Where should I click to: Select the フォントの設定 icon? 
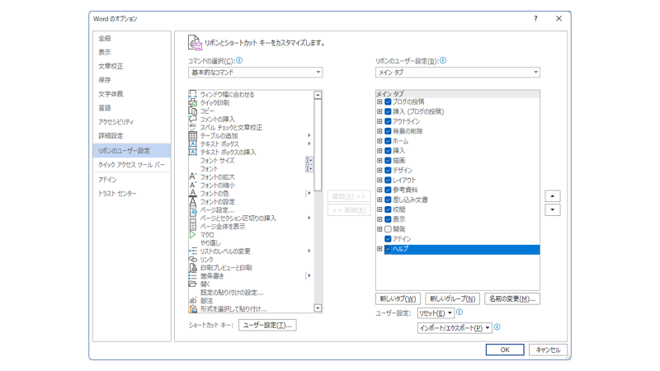[x=192, y=202]
